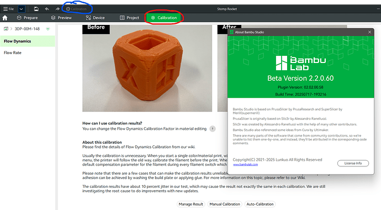Open the File hamburger menu
381x210 pixels.
coord(8,9)
